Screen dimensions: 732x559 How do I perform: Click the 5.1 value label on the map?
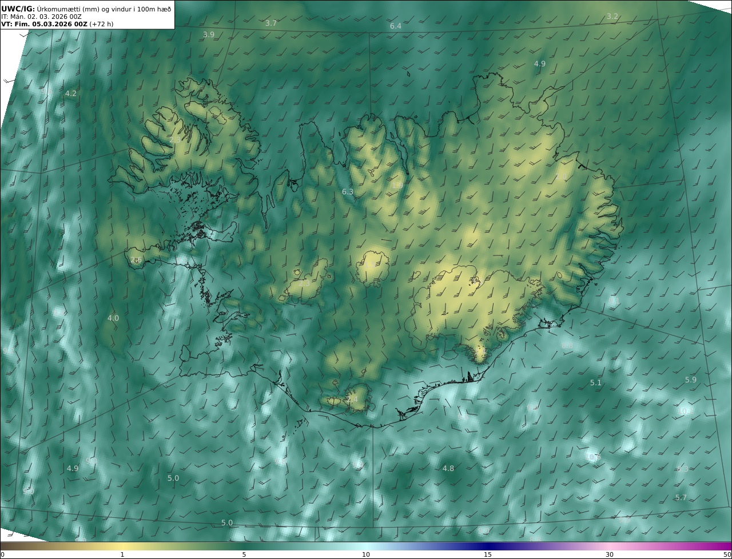(x=596, y=383)
